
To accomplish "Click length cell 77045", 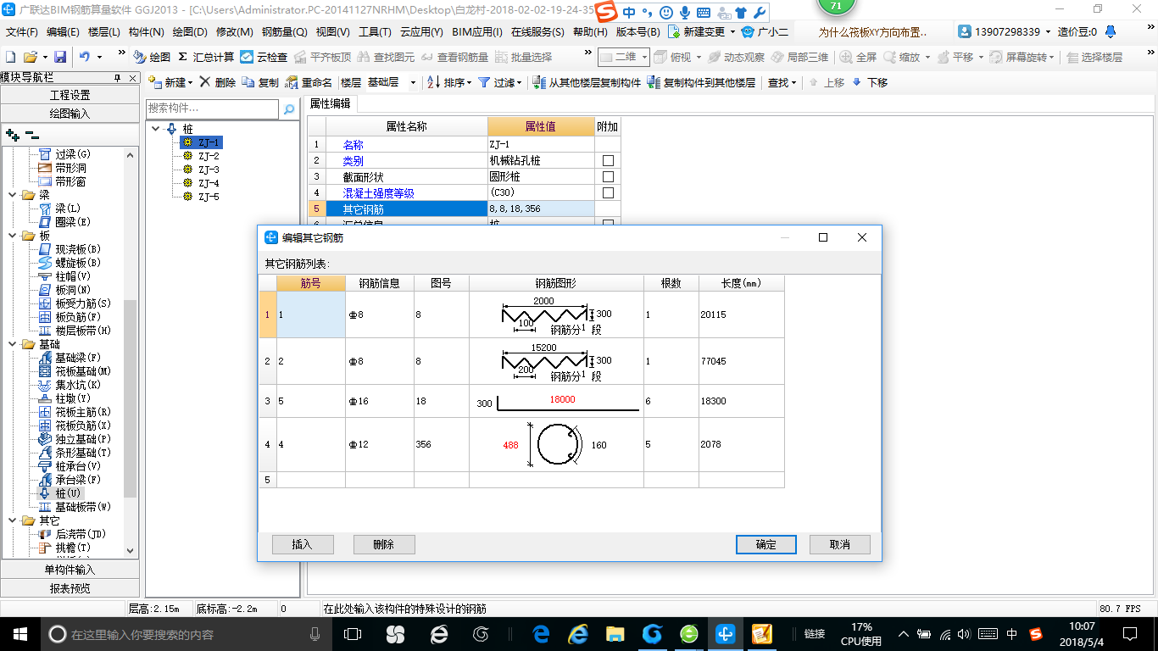I will coord(742,361).
